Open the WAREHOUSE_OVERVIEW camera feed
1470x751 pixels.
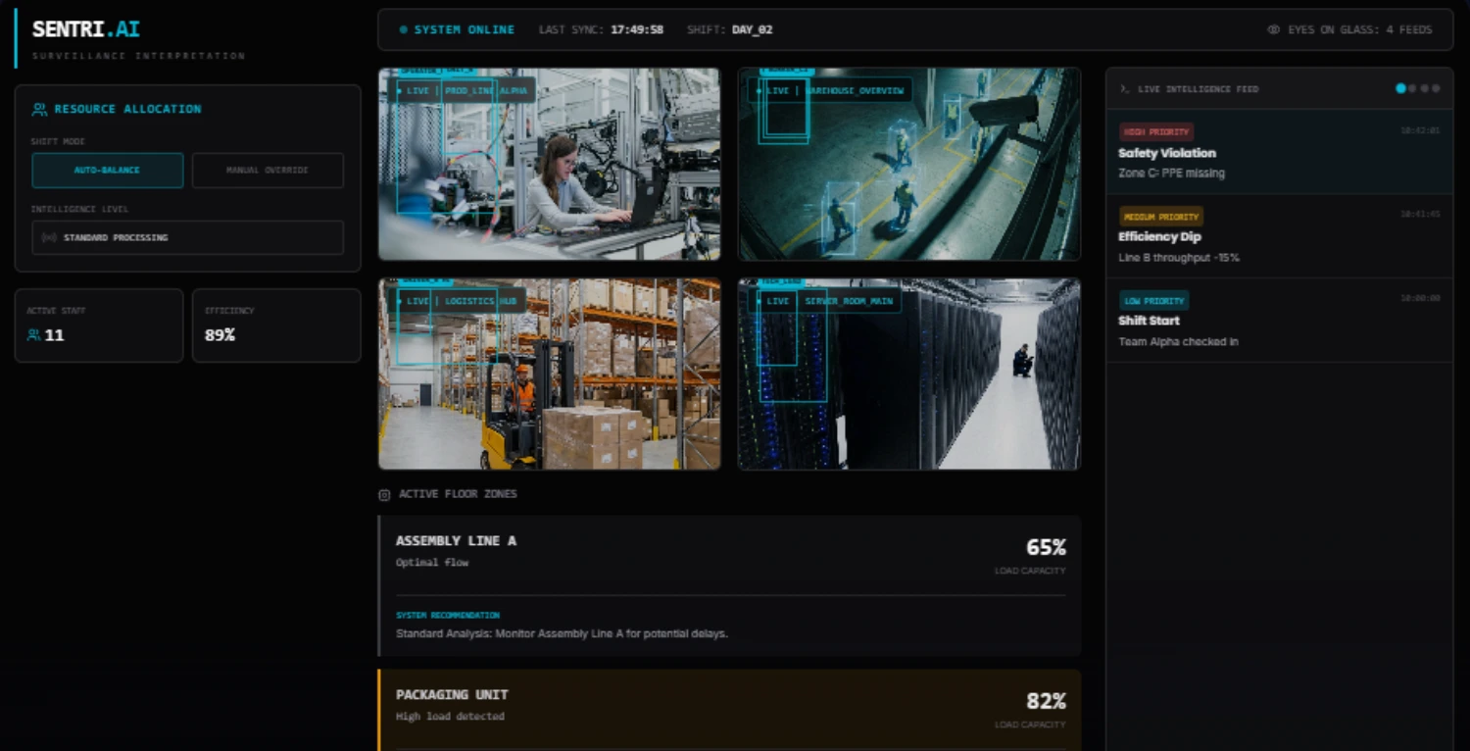tap(908, 164)
